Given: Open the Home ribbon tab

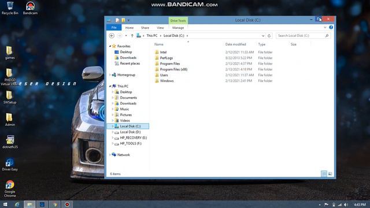Looking at the screenshot, I should (129, 28).
